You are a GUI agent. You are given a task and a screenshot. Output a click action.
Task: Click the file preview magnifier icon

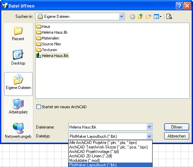169,16
